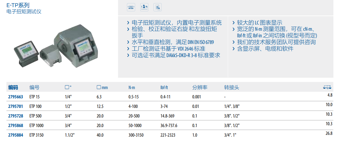Image resolution: width=343 pixels, height=145 pixels.
Task: Click the square drive mm symbol header
Action: 102,88
